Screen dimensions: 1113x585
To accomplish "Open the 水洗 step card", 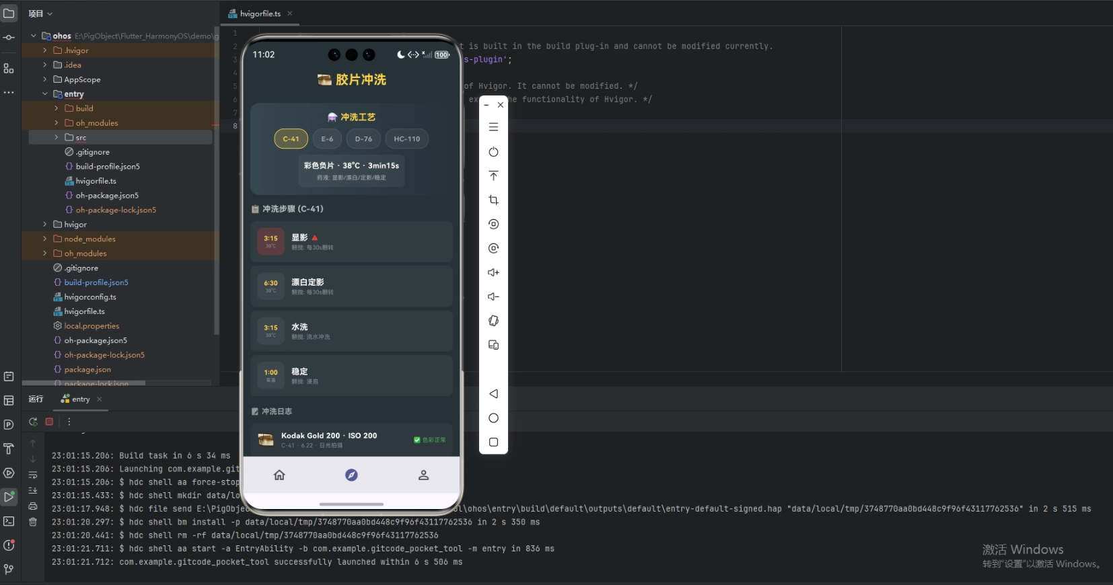I will [x=351, y=331].
